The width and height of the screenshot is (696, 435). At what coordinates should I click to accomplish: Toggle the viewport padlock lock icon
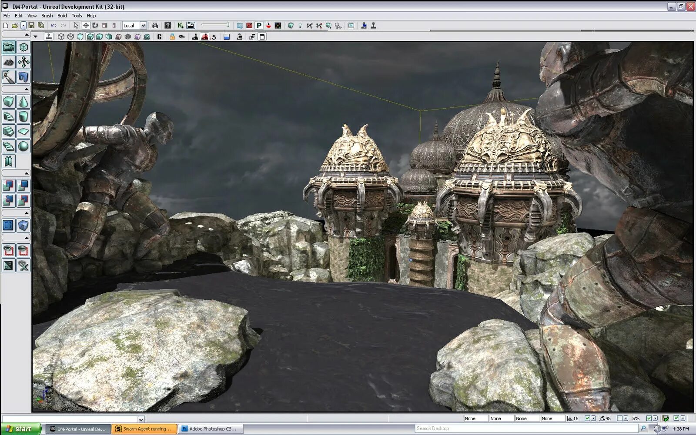172,37
